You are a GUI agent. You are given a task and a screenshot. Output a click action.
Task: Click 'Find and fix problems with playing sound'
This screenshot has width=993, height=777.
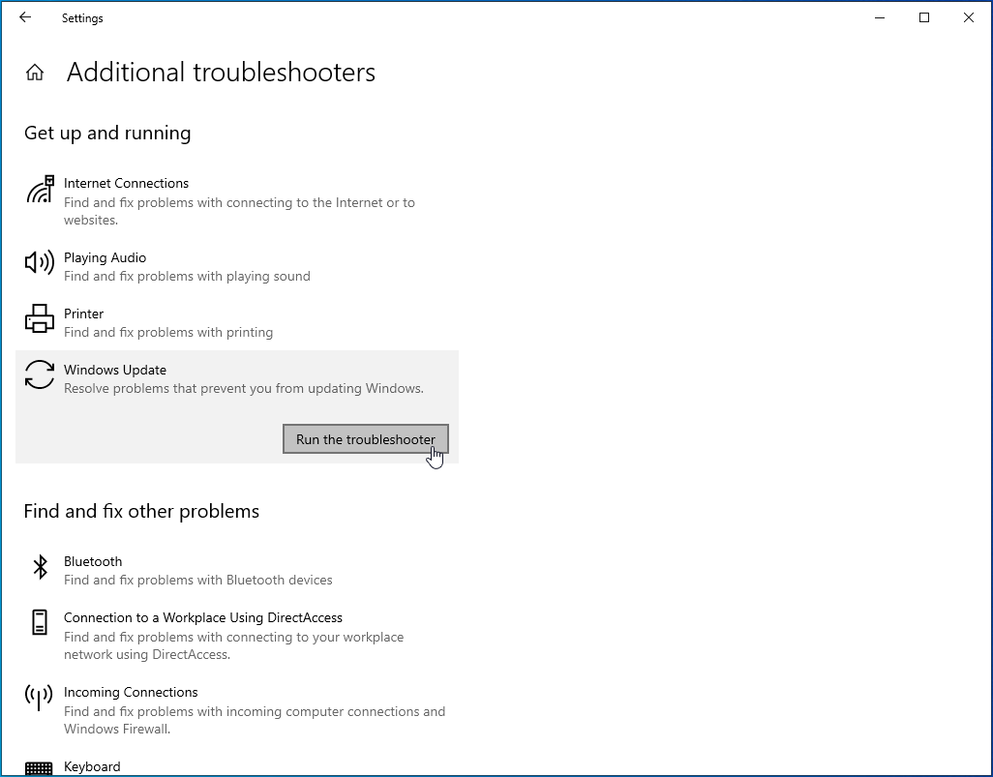point(187,276)
